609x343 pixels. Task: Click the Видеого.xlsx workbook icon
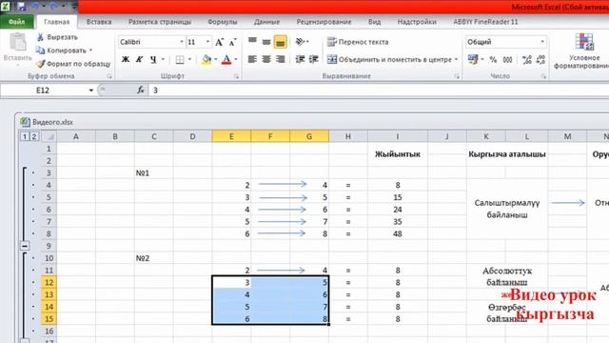(26, 122)
